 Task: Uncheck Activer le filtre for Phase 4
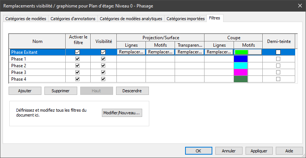78,79
